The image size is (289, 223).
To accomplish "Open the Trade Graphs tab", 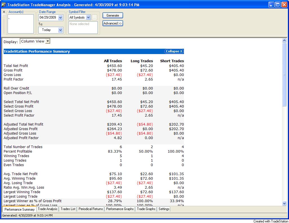I will [146, 209].
